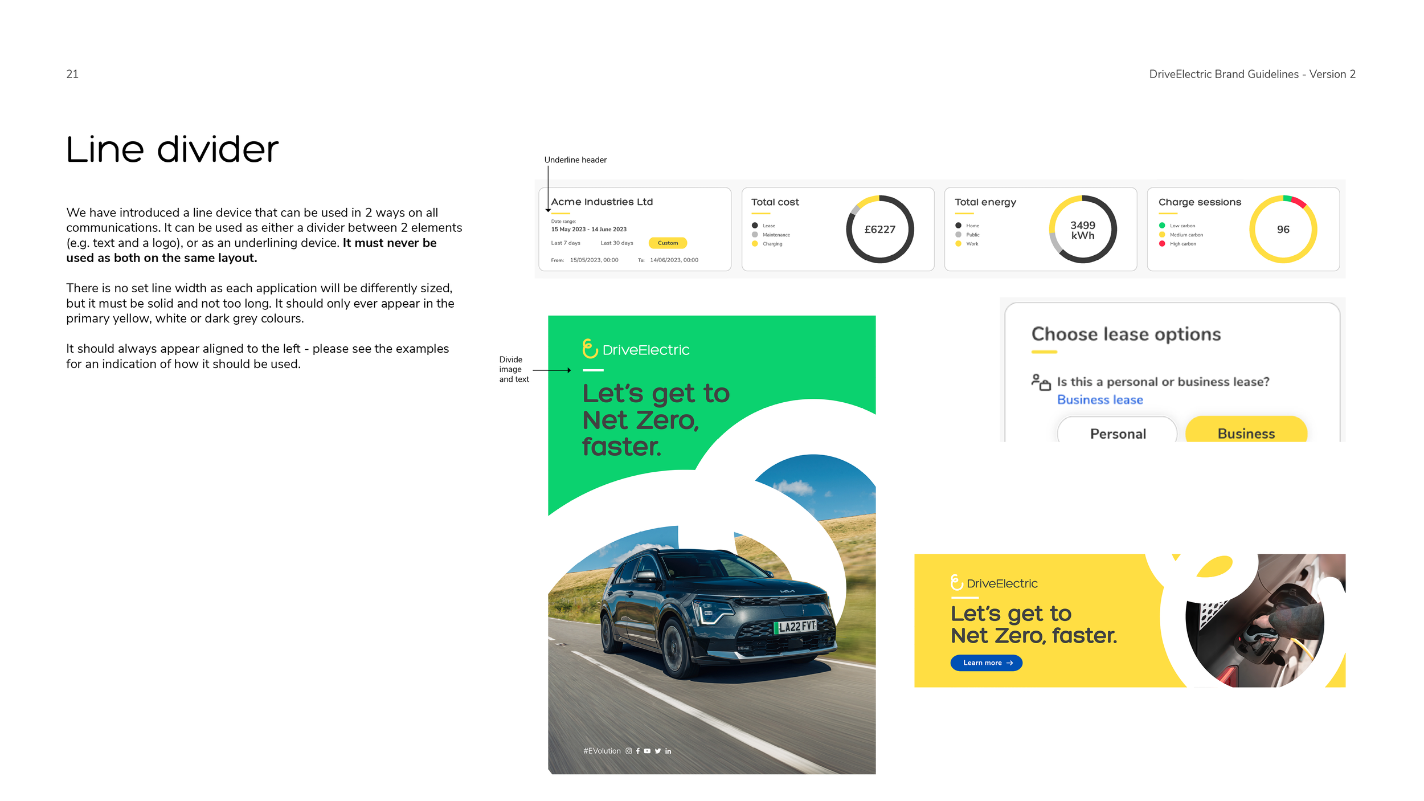This screenshot has height=801, width=1424.
Task: Click the Total cost card heading
Action: click(x=775, y=202)
